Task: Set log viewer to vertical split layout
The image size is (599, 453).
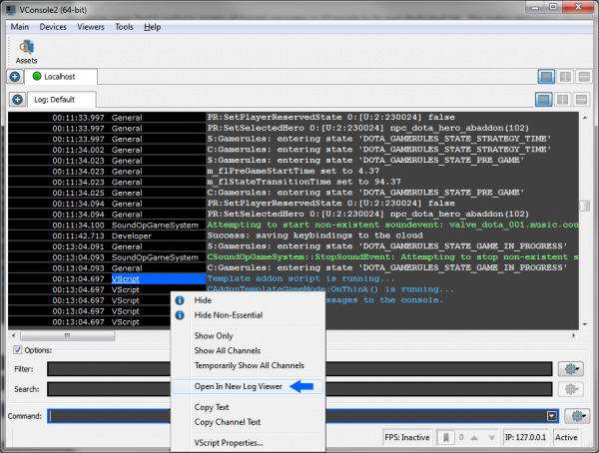Action: pyautogui.click(x=562, y=100)
